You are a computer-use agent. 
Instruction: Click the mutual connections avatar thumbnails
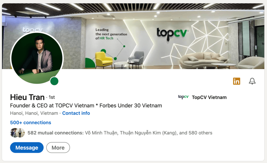(17, 133)
